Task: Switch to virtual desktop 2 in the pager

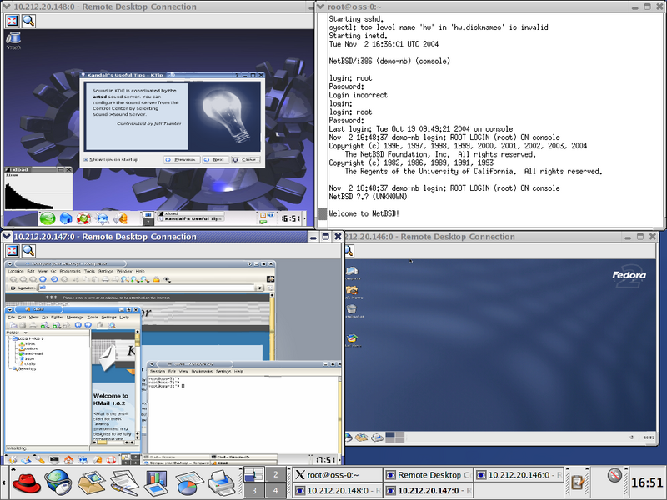Action: [274, 473]
